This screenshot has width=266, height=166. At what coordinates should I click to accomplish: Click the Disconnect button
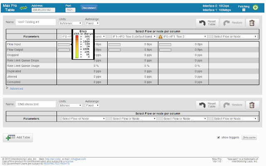(x=89, y=8)
